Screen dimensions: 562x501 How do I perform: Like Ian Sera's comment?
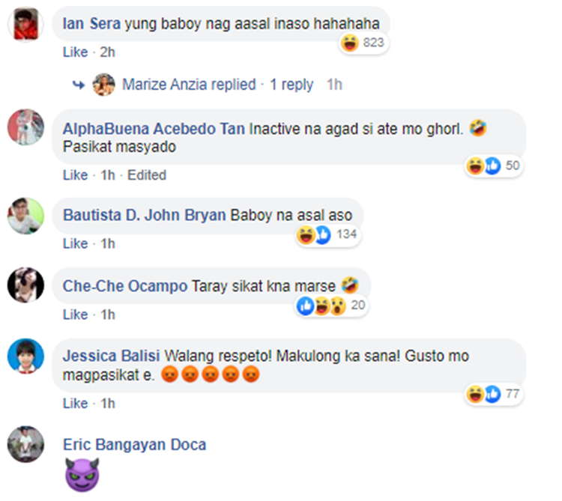point(75,52)
